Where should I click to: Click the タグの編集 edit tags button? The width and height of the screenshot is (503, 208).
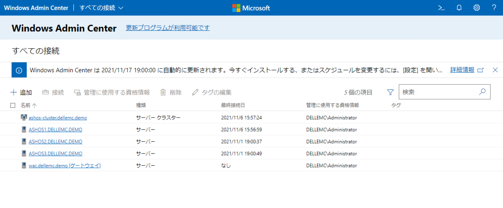[x=212, y=92]
